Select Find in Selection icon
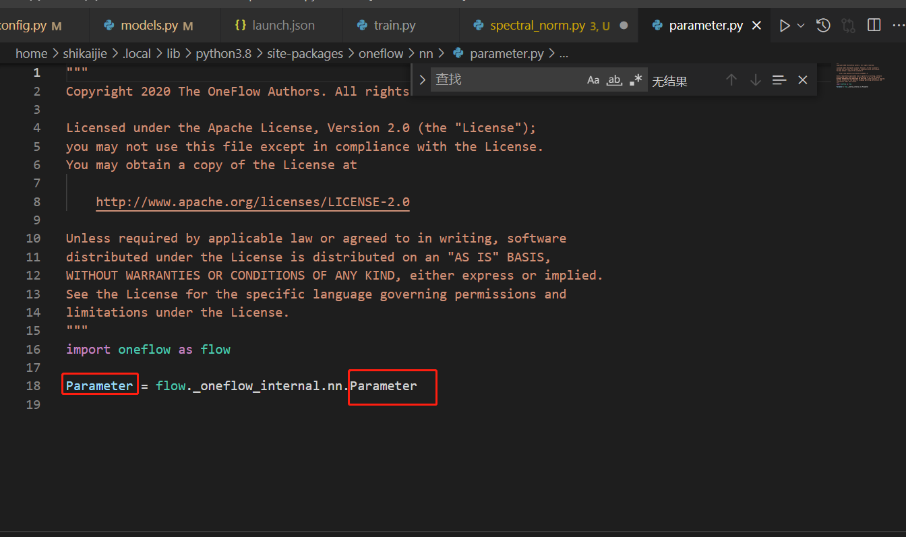Viewport: 906px width, 537px height. (x=779, y=80)
